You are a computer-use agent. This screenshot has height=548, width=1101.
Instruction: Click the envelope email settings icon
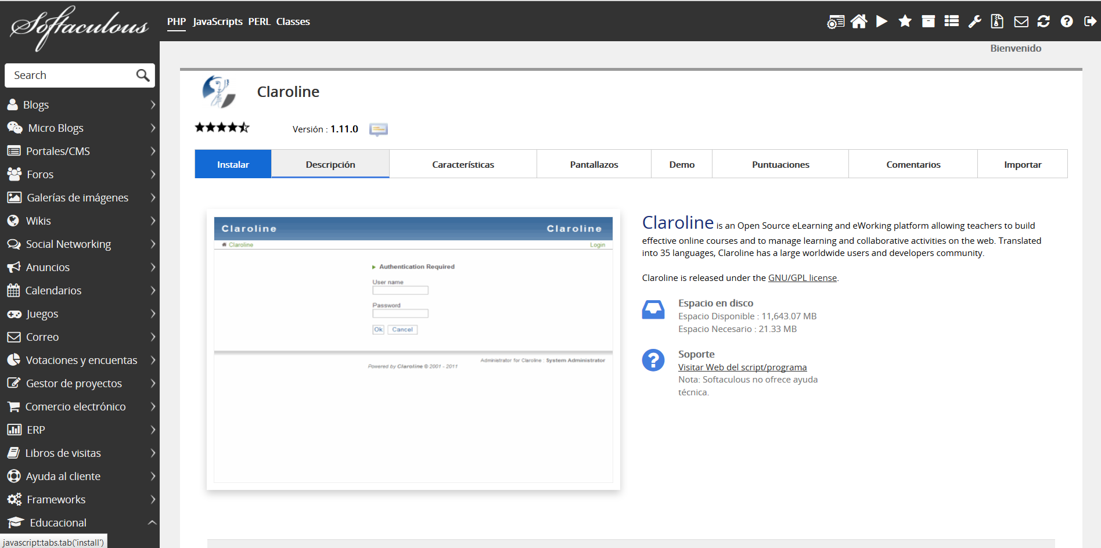[x=1021, y=21]
